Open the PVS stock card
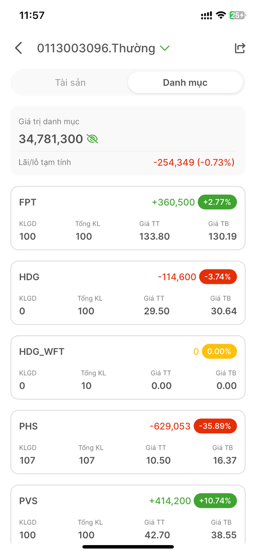Screen dimensions: 256x554 [128, 514]
